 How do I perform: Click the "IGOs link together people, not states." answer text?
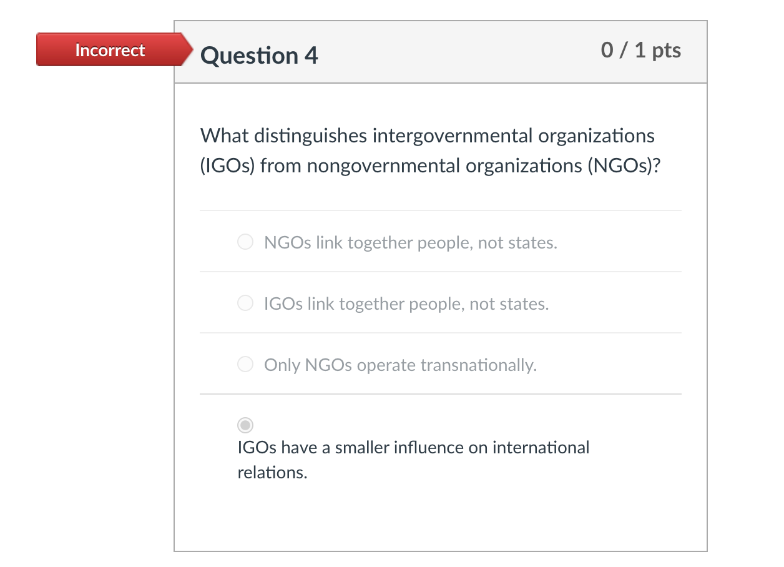406,304
